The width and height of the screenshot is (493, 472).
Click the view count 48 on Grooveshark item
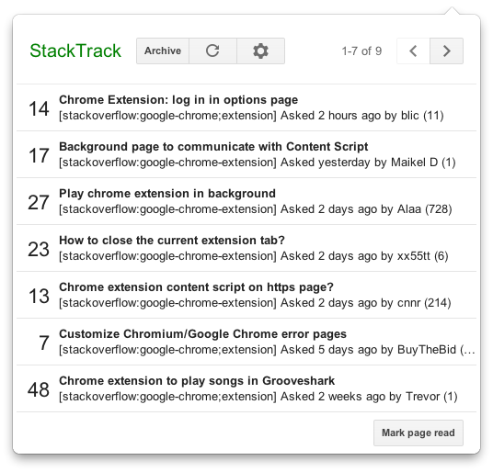pos(39,389)
